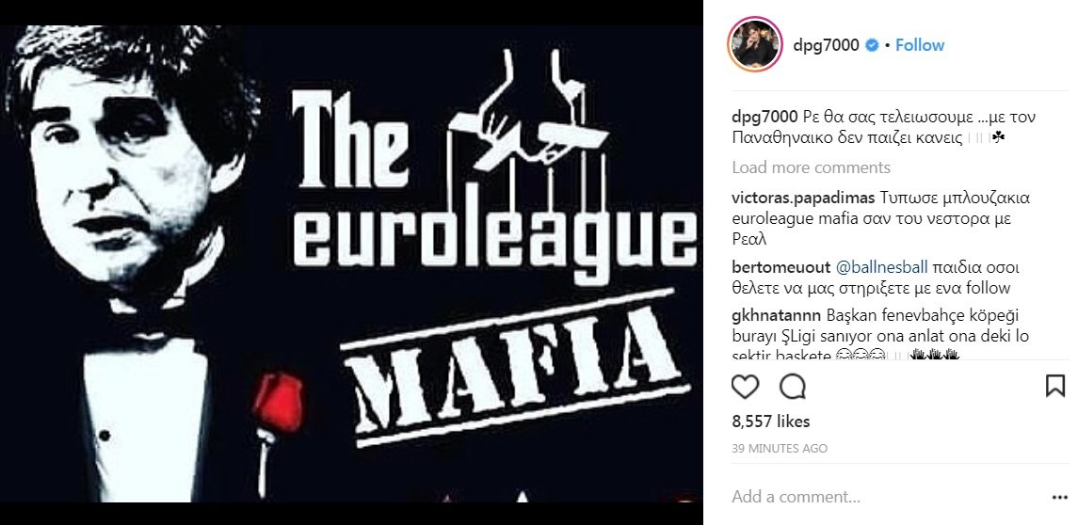Click the Euroleague Mafia post image
1078x525 pixels.
coord(351,263)
